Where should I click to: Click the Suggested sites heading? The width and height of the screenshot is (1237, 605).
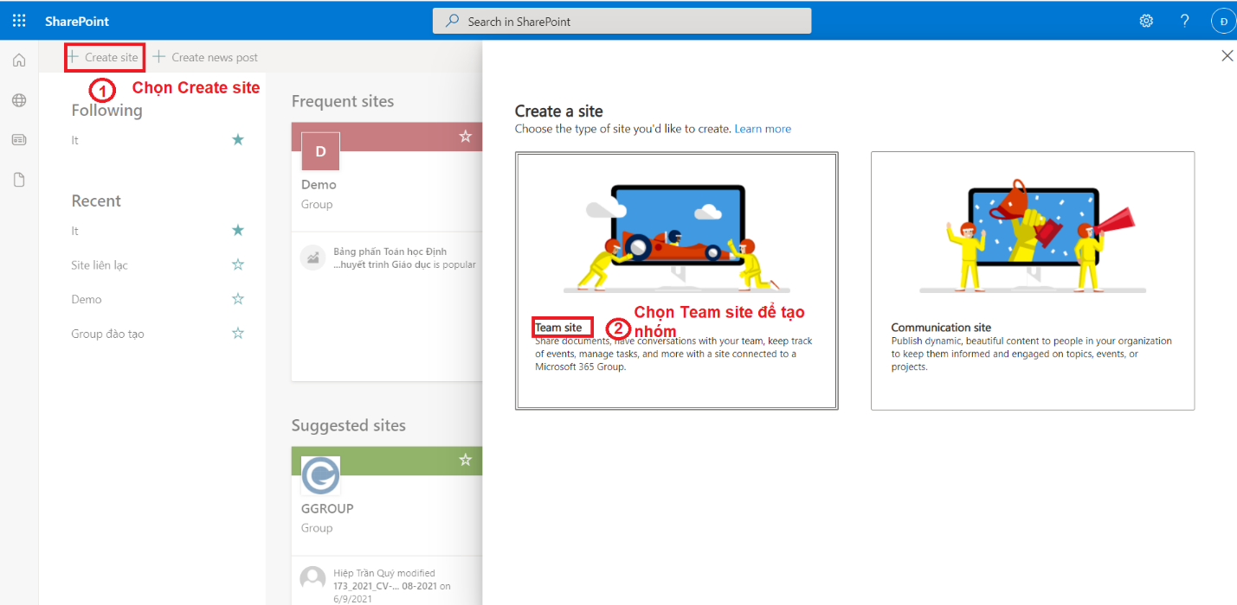tap(349, 425)
